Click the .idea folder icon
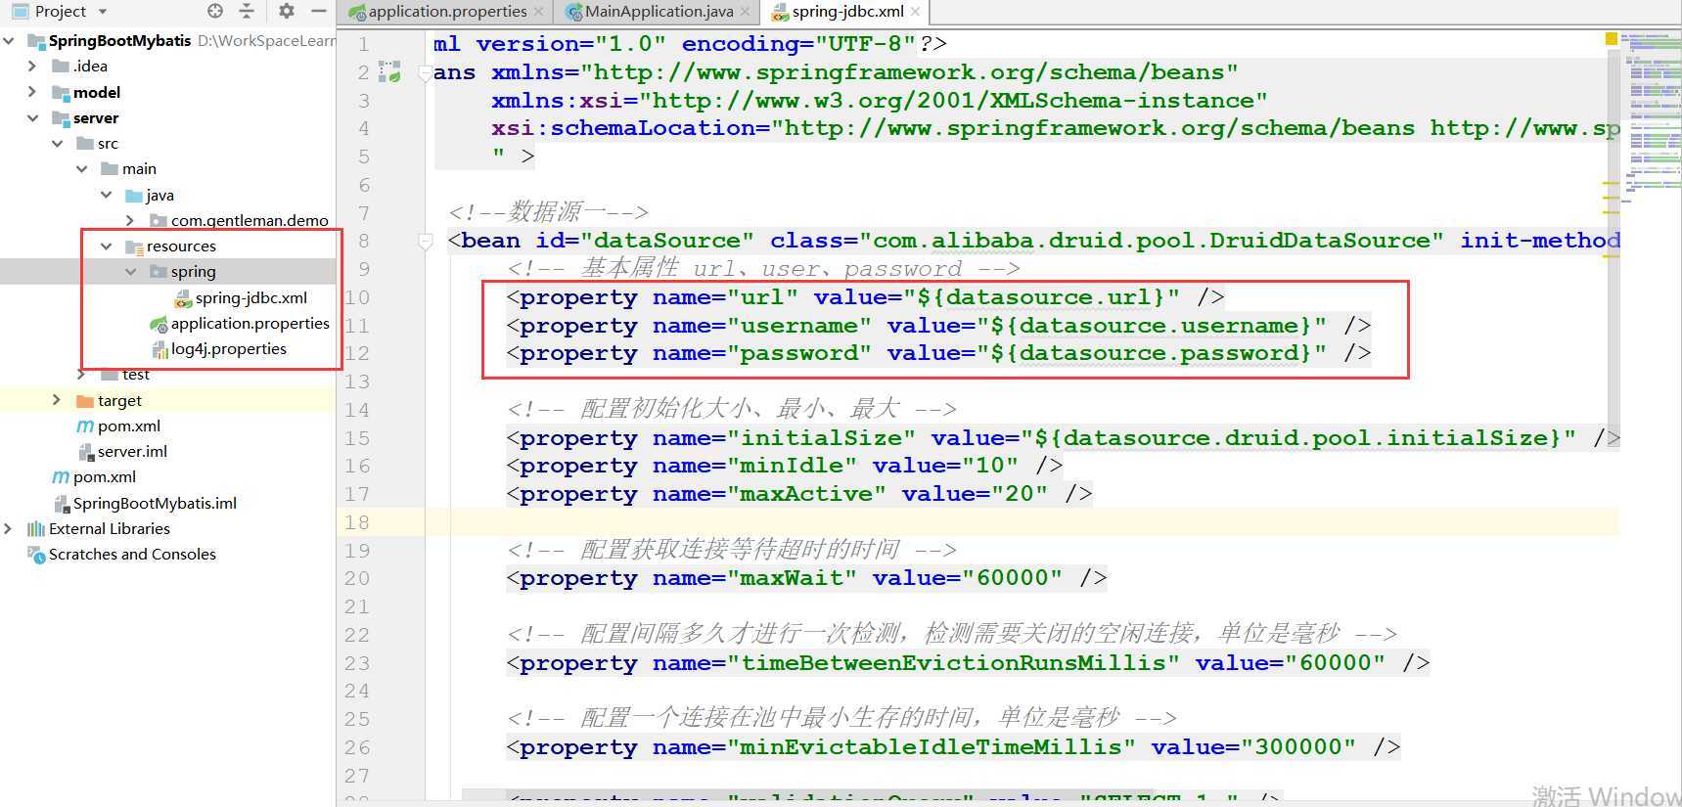The width and height of the screenshot is (1682, 807). pos(61,67)
